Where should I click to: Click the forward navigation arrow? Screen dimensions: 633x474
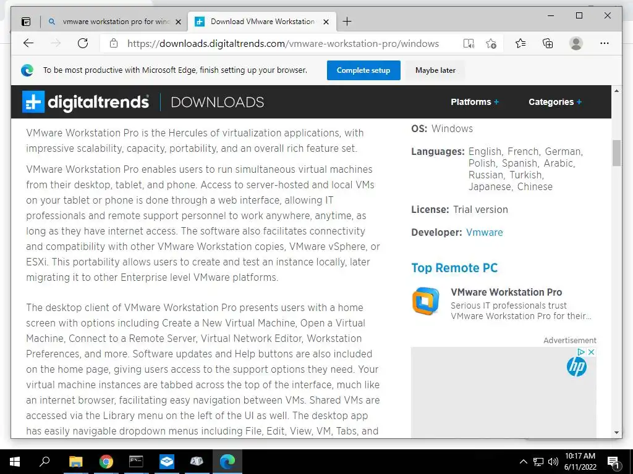56,43
